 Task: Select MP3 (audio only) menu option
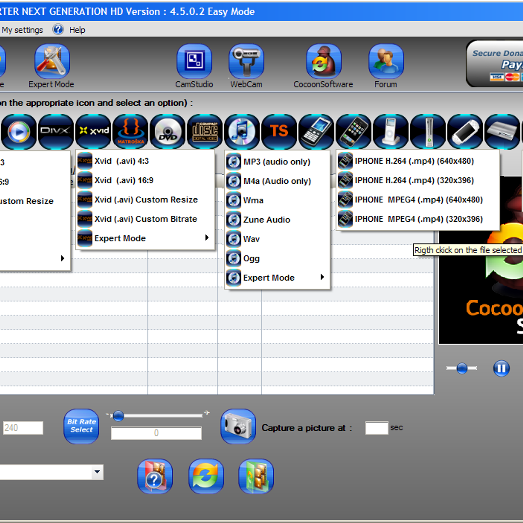pyautogui.click(x=277, y=162)
